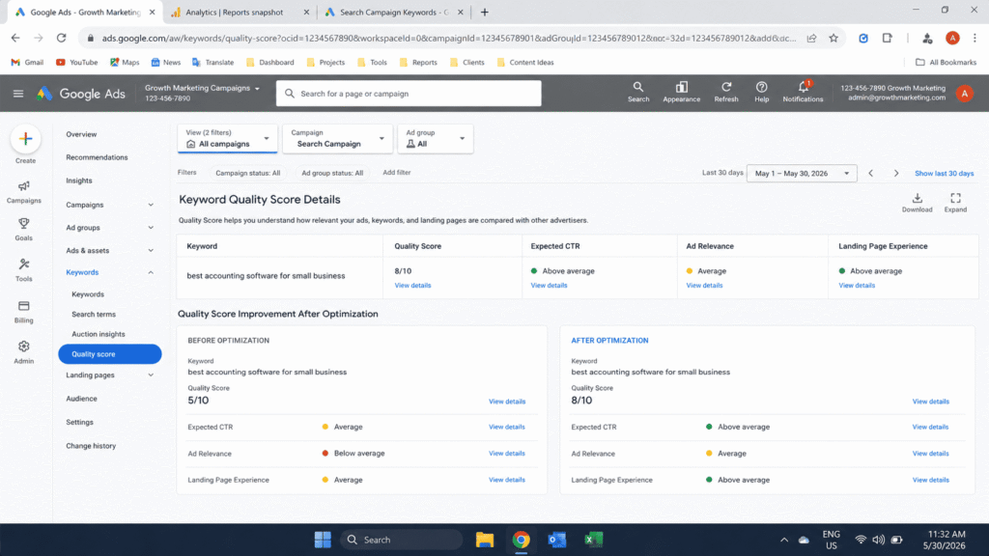This screenshot has width=989, height=556.
Task: Go to next date range arrow
Action: pyautogui.click(x=895, y=174)
